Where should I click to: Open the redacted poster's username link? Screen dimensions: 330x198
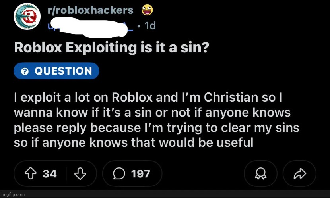pyautogui.click(x=91, y=26)
